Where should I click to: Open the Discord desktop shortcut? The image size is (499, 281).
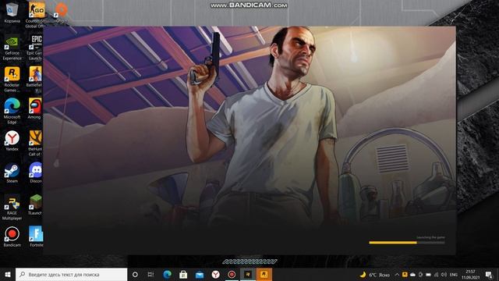coord(35,173)
